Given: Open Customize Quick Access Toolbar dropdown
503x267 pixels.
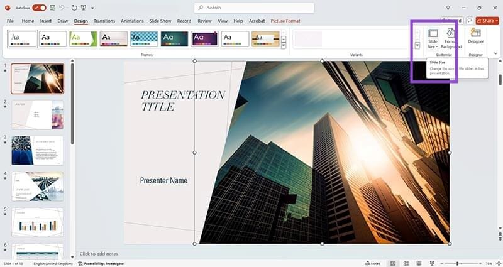Looking at the screenshot, I should point(92,8).
